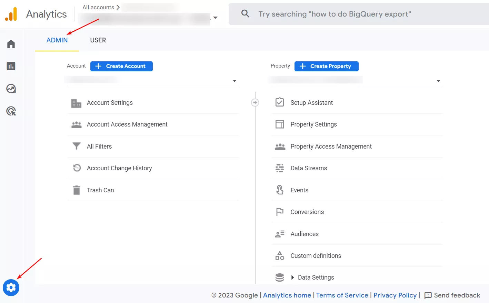Image resolution: width=489 pixels, height=303 pixels.
Task: Open the Account selector dropdown
Action: [x=234, y=81]
